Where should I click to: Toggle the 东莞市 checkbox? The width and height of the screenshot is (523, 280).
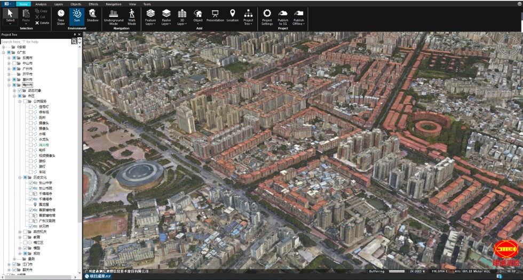pos(14,58)
